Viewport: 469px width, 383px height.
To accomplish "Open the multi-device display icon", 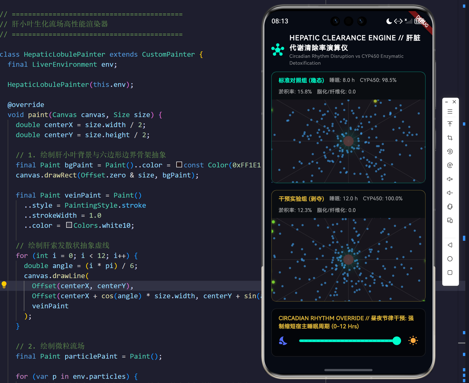I will (x=450, y=220).
